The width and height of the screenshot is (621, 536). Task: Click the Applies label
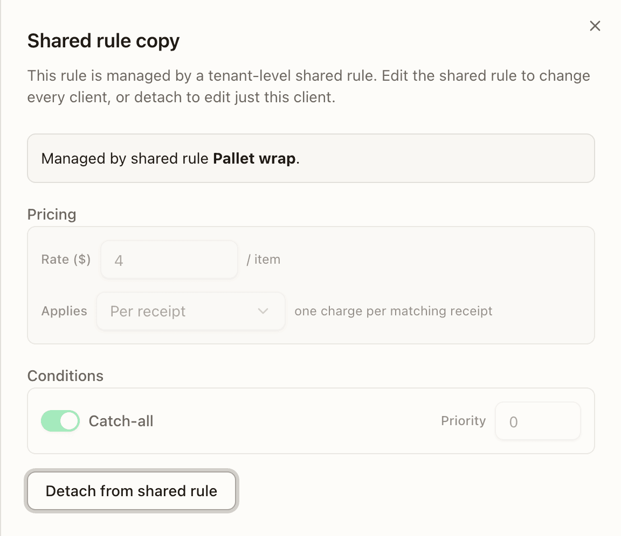(64, 311)
